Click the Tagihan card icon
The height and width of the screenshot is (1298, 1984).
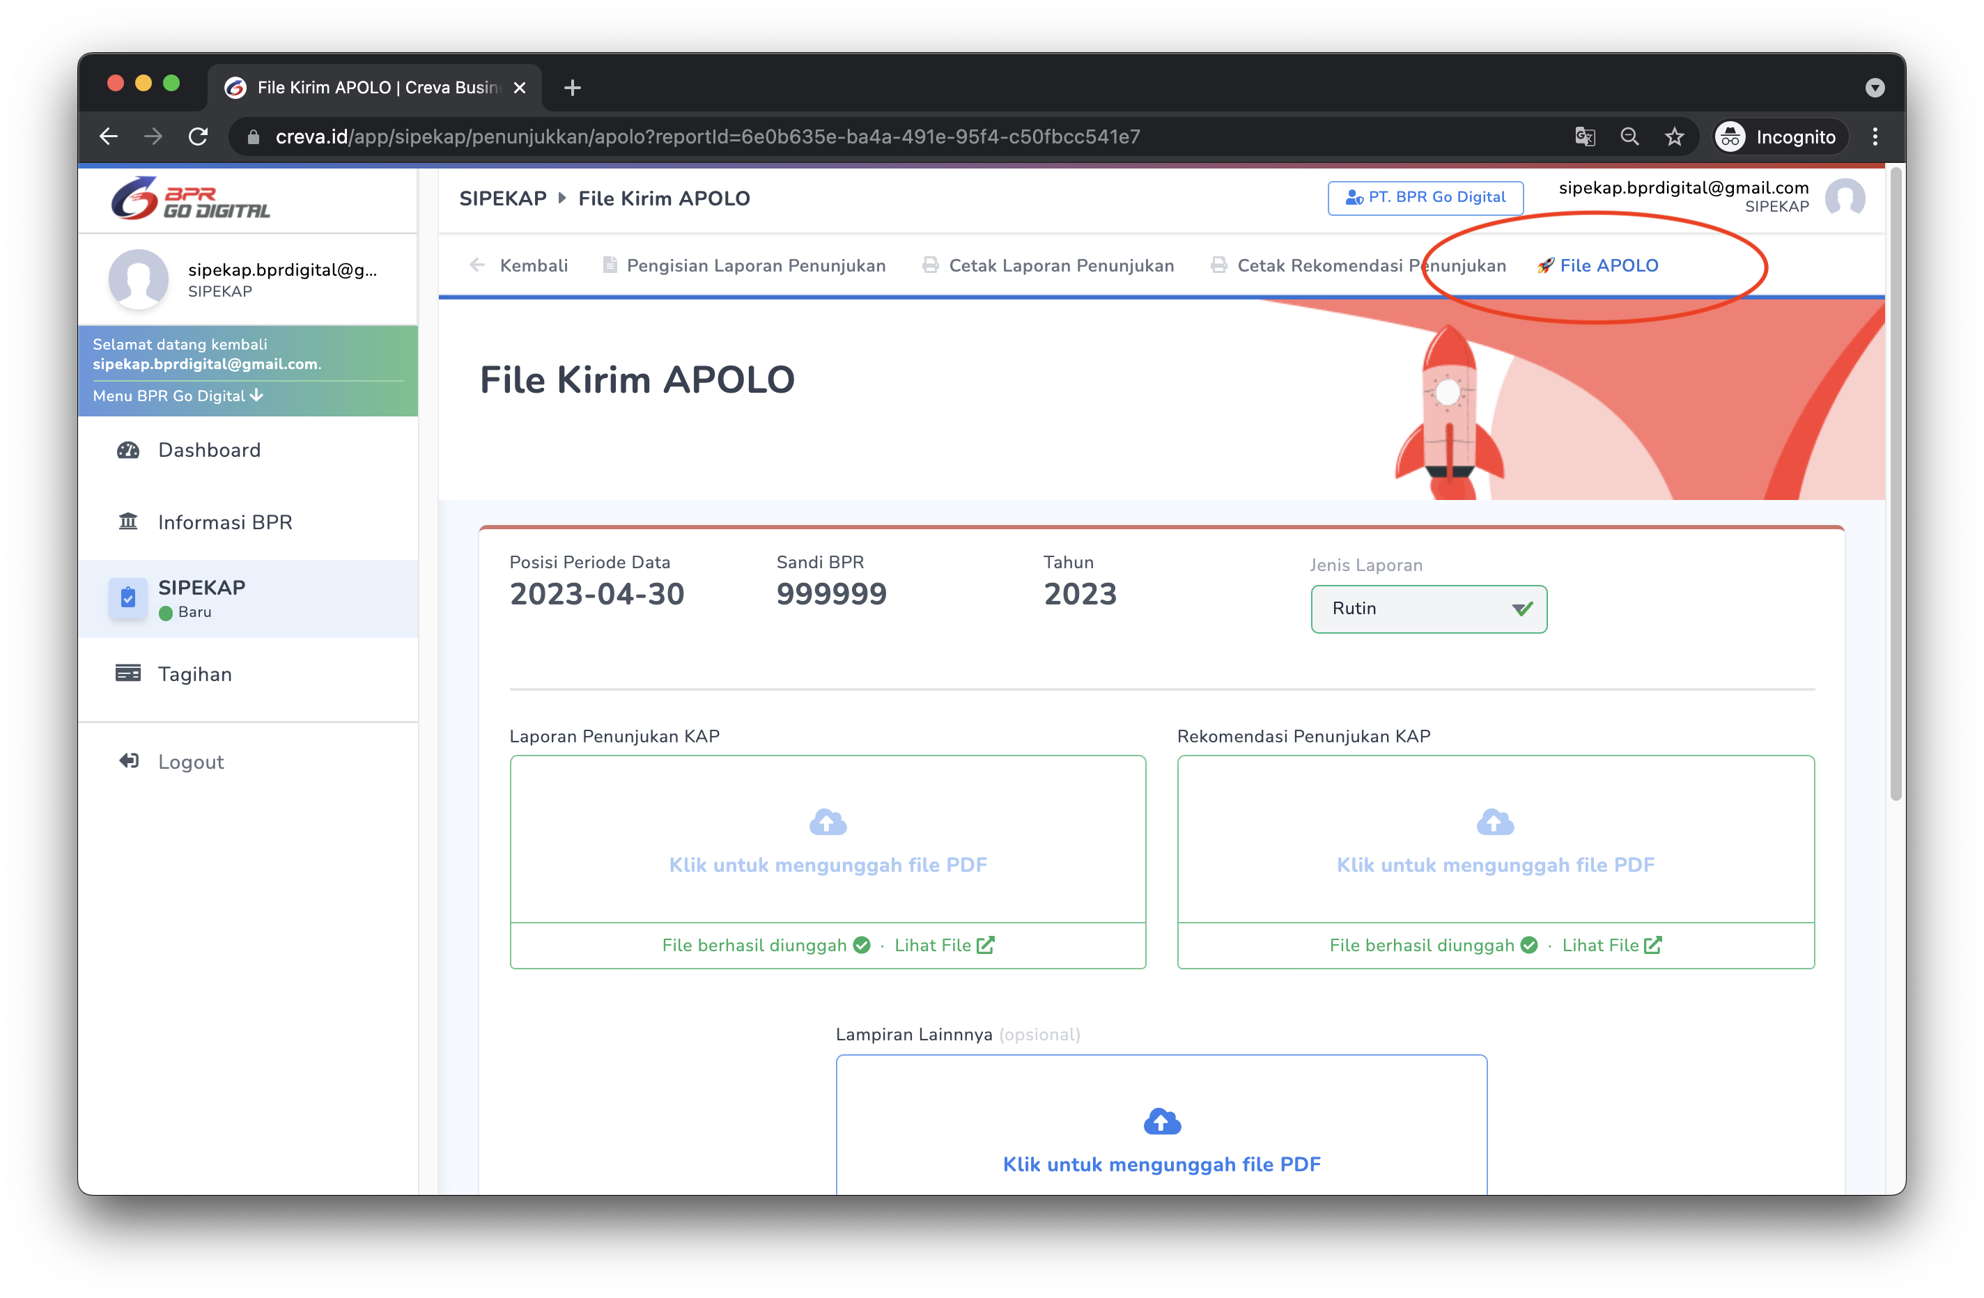(x=127, y=672)
